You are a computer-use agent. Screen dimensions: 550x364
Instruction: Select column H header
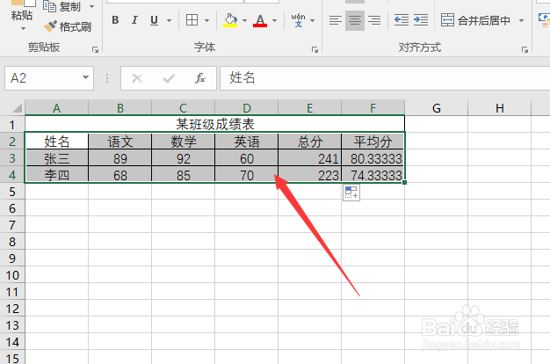[500, 107]
